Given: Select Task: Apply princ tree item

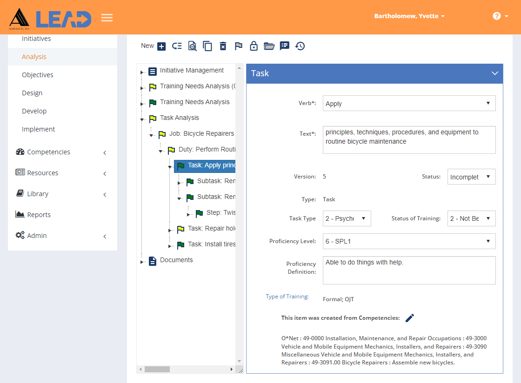Looking at the screenshot, I should [205, 165].
